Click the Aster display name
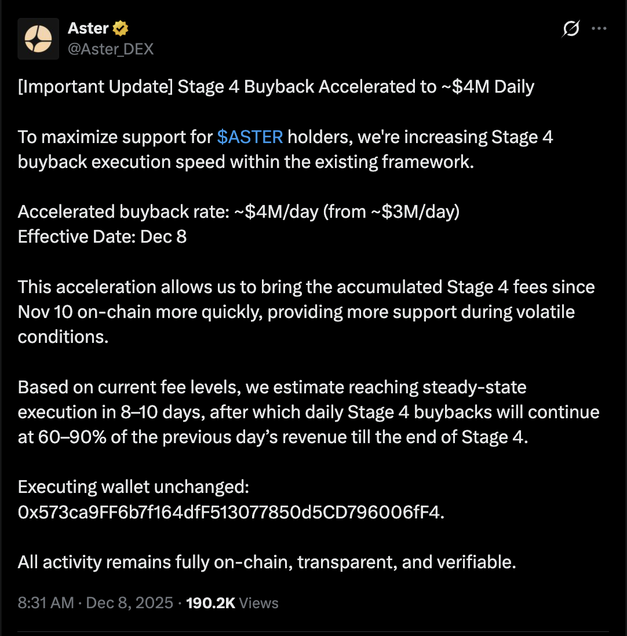The width and height of the screenshot is (627, 636). pos(88,28)
